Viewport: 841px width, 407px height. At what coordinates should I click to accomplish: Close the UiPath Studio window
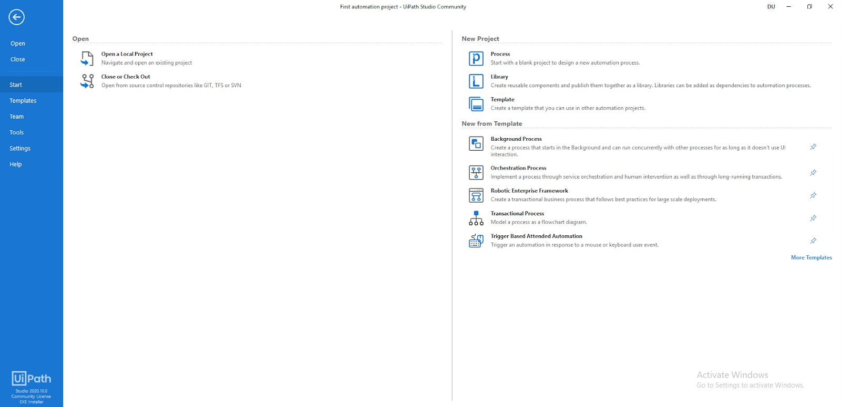pyautogui.click(x=830, y=7)
